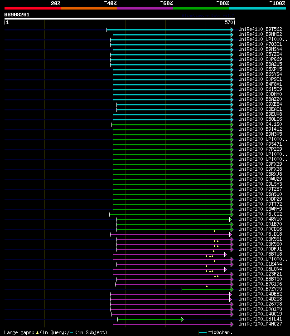
Task: Select the UniRef100_B6SYS4 label
Action: click(x=260, y=74)
